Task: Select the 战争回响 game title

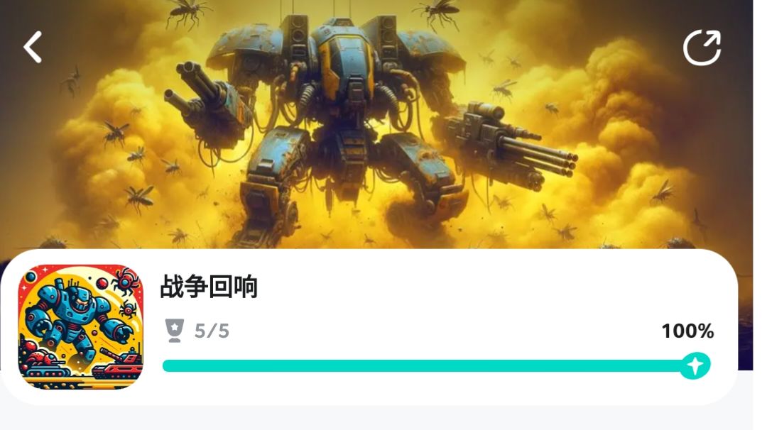Action: pos(209,287)
